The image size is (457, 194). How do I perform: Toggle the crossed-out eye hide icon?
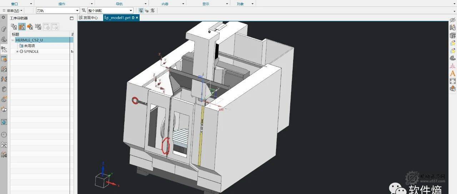(x=453, y=20)
